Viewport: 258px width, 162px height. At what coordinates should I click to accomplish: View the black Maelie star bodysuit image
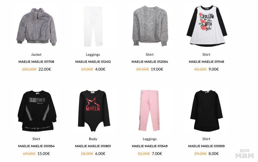tap(93, 111)
